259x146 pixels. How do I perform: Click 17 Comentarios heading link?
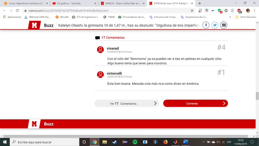pyautogui.click(x=113, y=38)
